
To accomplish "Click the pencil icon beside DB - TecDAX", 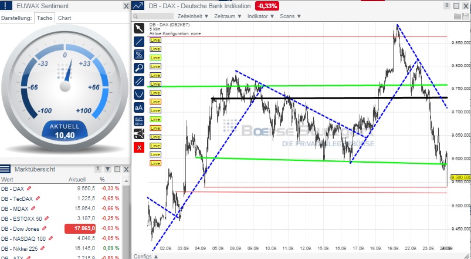I will (x=38, y=199).
